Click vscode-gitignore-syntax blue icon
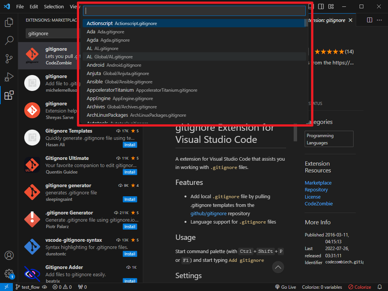388x291 pixels. tap(32, 247)
